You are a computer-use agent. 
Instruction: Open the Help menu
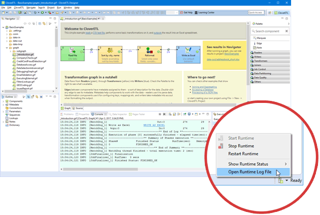click(77, 8)
